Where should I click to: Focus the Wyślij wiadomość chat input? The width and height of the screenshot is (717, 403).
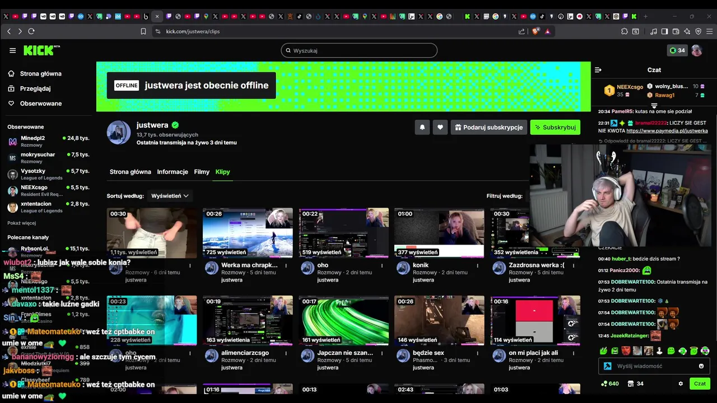[654, 366]
